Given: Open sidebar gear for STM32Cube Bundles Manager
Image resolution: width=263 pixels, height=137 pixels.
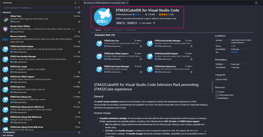Looking at the screenshot, I should coord(79,62).
